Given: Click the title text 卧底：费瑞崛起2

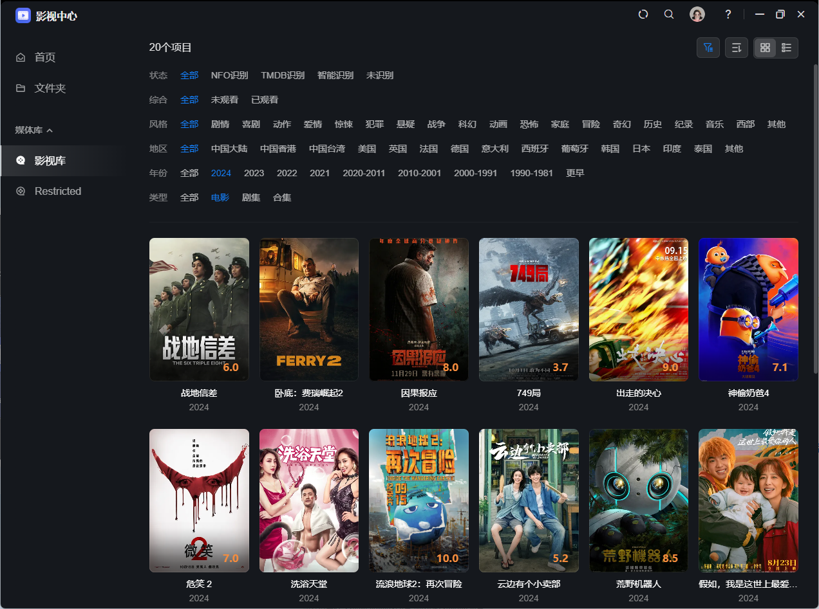Looking at the screenshot, I should [309, 393].
